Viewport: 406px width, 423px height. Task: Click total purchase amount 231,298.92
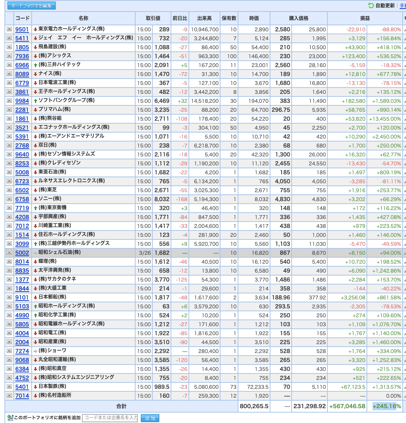coord(310,406)
